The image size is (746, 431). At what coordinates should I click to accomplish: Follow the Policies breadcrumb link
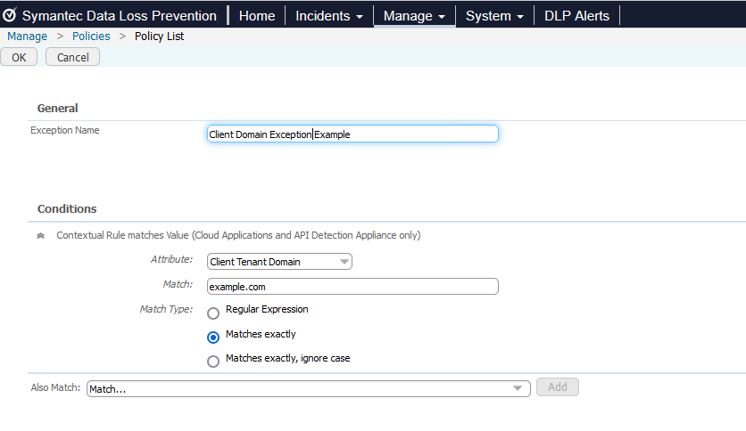[x=91, y=37]
